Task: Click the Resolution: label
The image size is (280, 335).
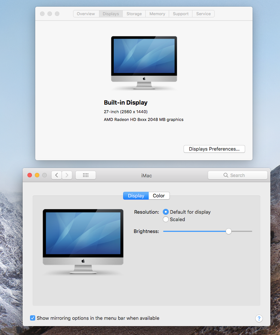Action: click(146, 212)
